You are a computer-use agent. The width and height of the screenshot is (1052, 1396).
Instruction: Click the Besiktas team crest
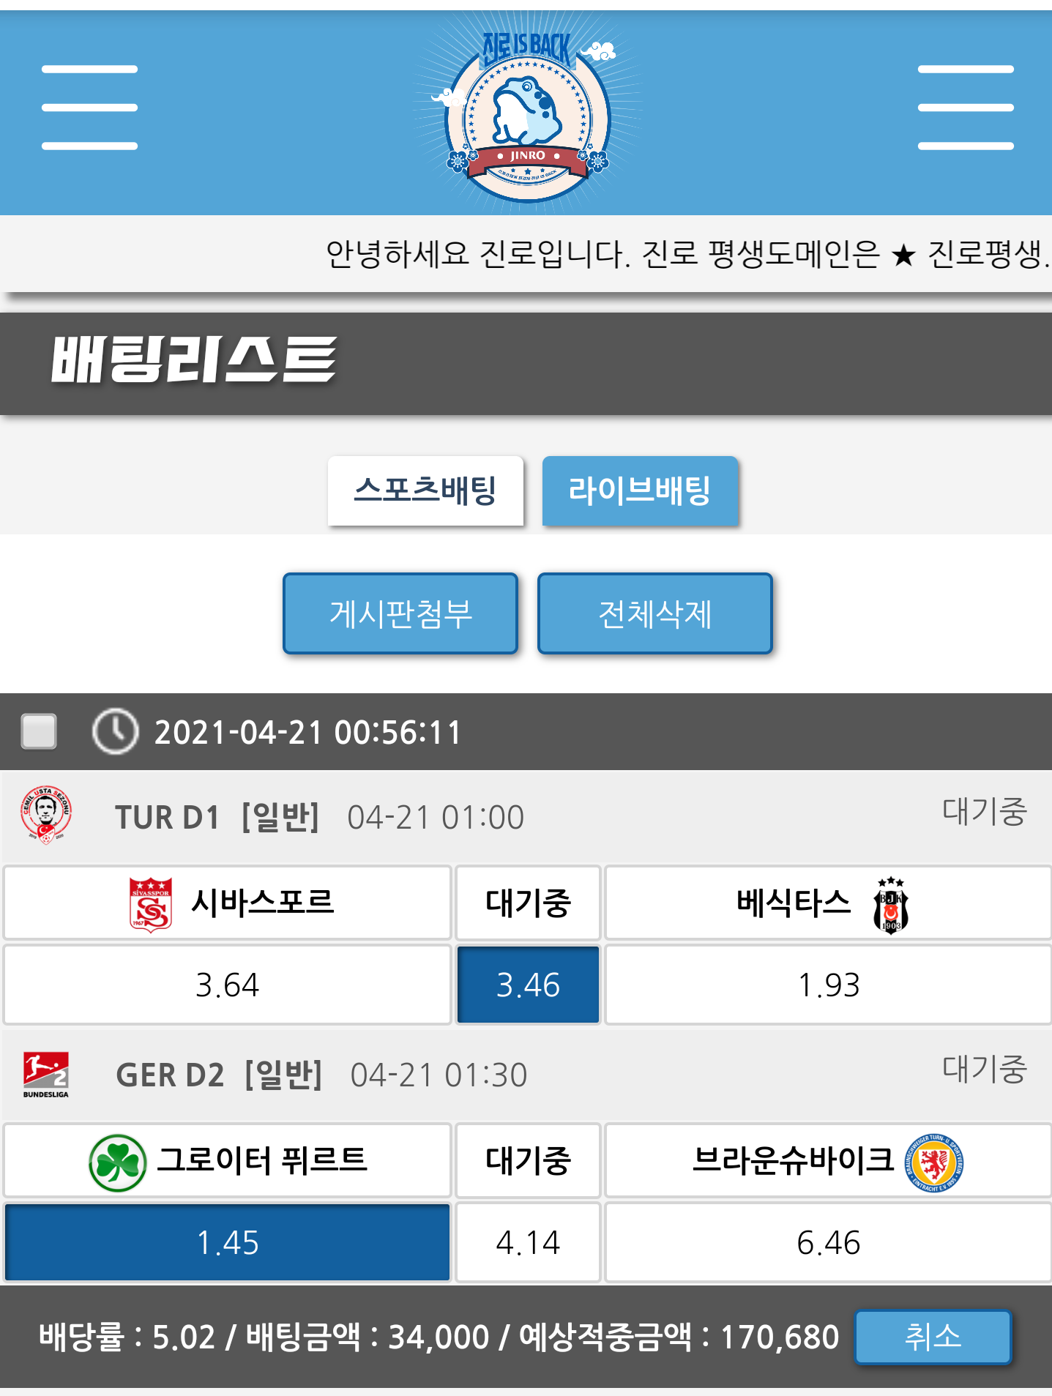click(x=891, y=904)
